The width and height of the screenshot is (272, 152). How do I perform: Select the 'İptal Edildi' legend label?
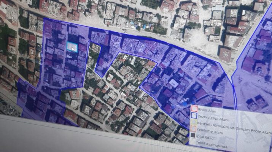205,137
